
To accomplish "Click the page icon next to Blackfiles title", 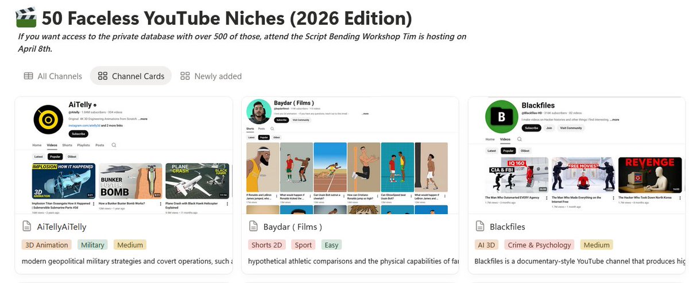I will point(479,227).
